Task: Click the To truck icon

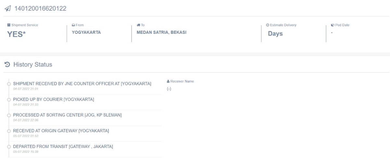Action: coord(138,25)
